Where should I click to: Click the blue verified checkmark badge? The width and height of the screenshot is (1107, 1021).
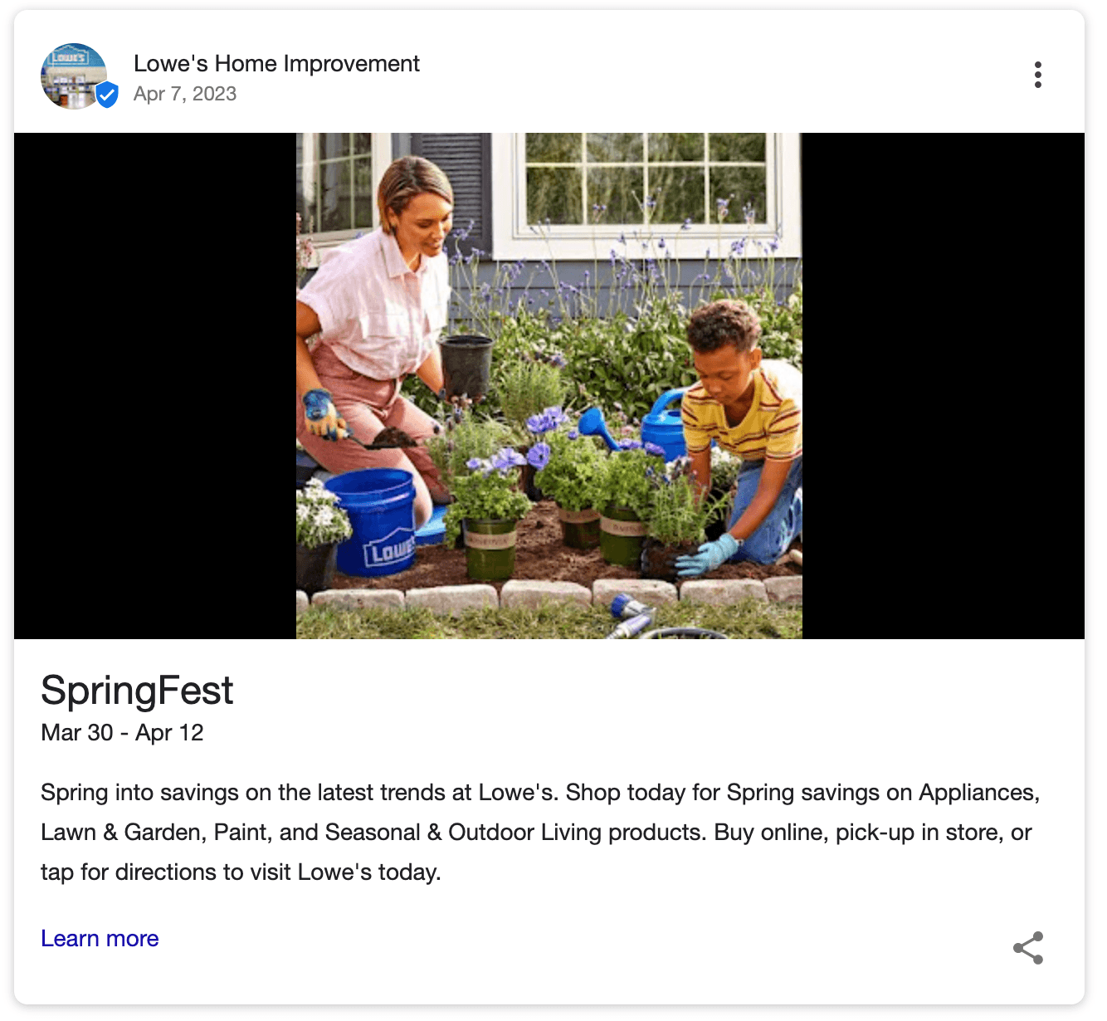(x=107, y=95)
